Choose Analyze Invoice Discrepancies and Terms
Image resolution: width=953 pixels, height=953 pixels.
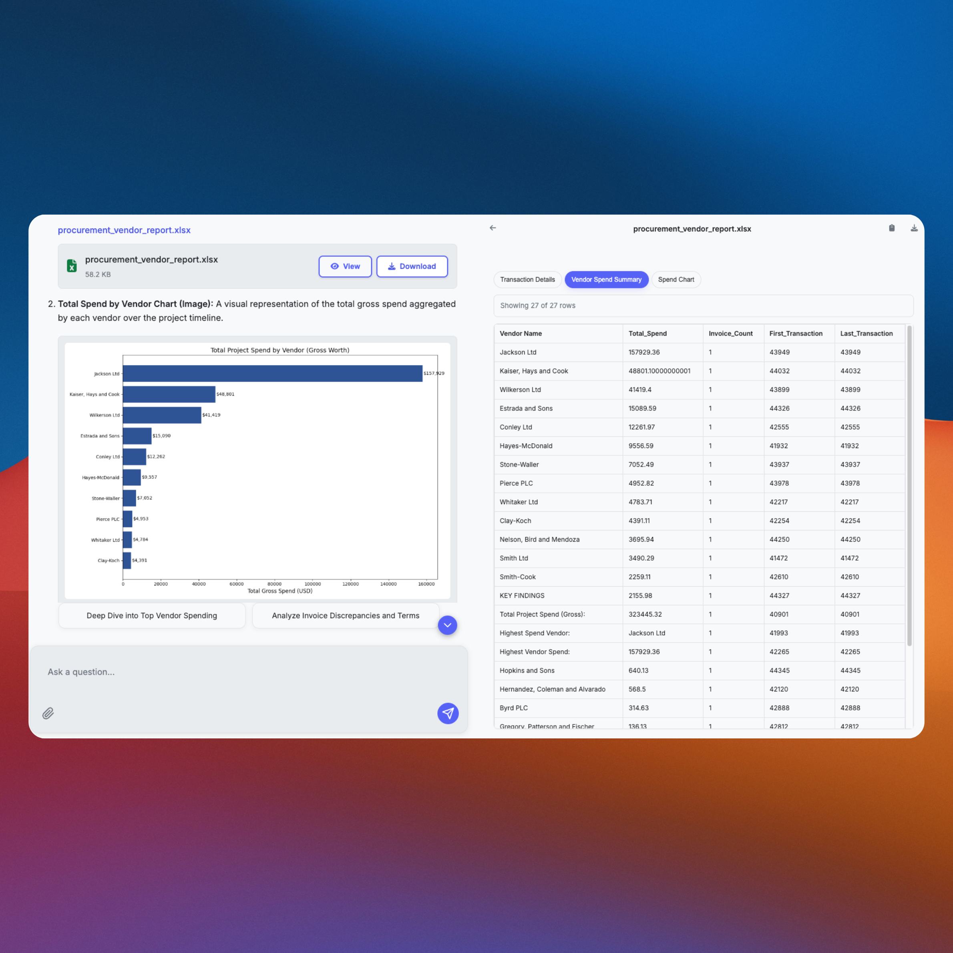click(345, 615)
